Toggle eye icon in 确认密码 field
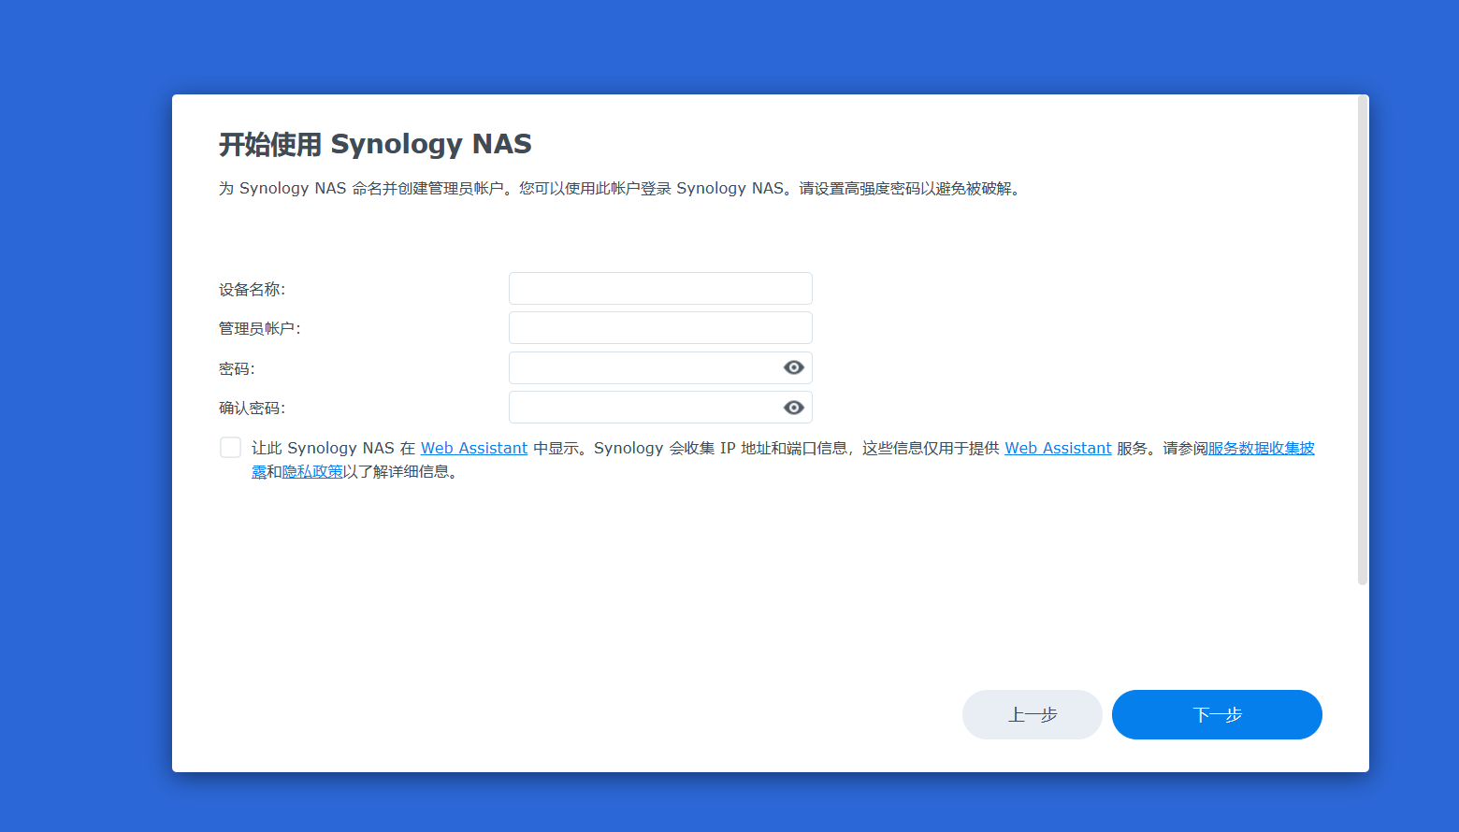Viewport: 1459px width, 832px height. click(794, 408)
